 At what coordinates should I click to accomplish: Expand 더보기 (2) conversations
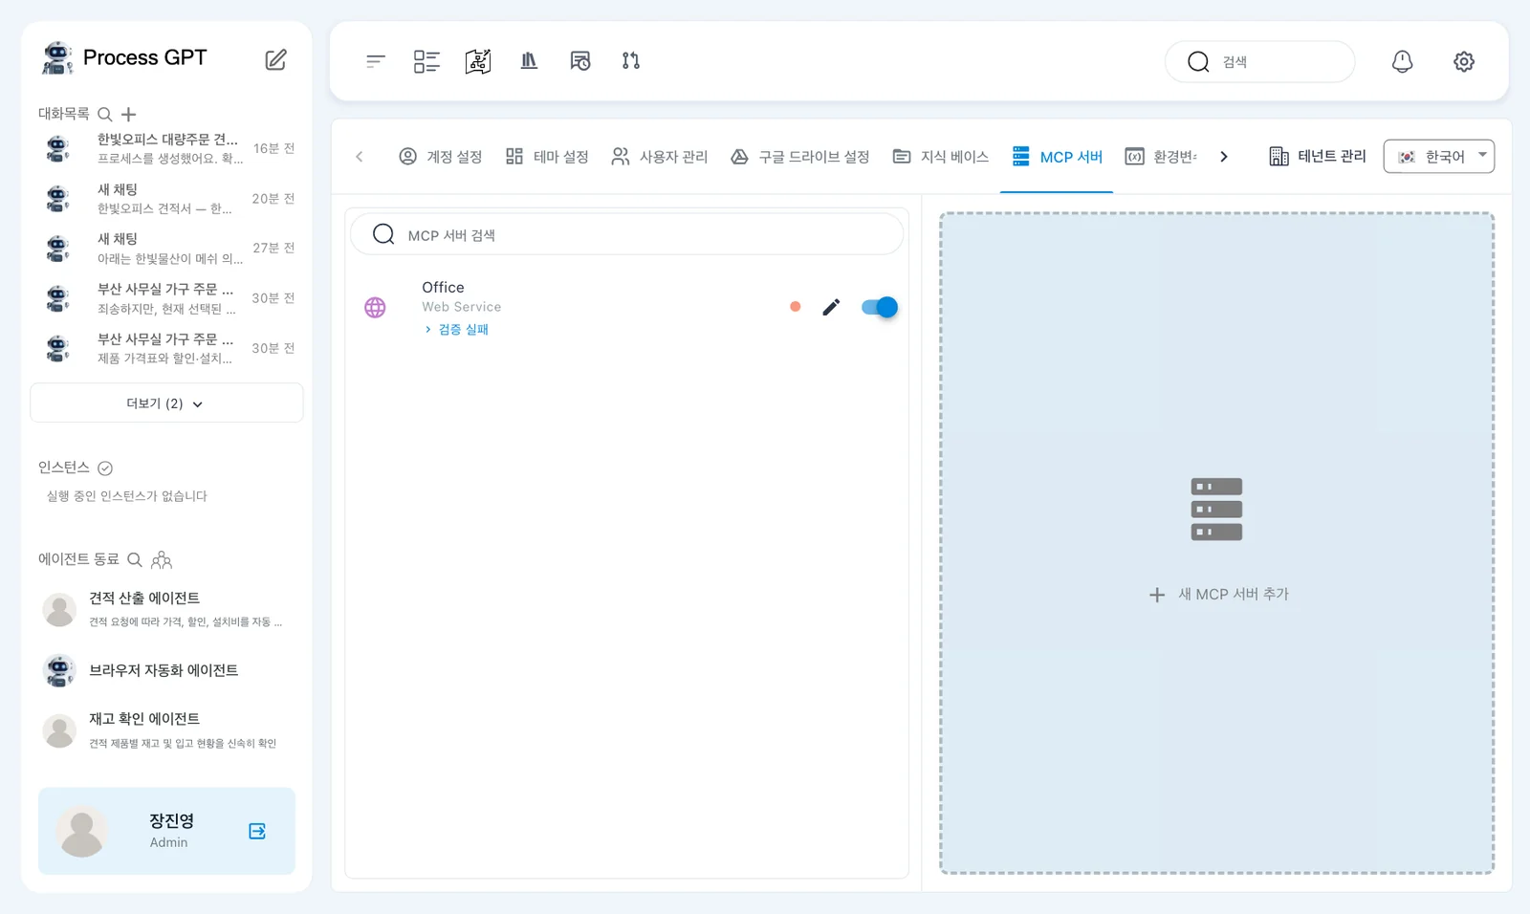166,403
